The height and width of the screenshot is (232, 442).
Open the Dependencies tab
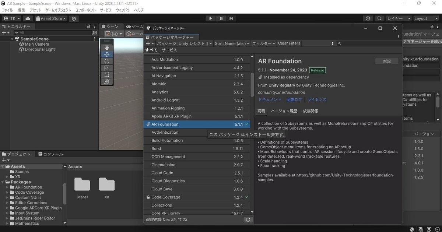[x=311, y=111]
